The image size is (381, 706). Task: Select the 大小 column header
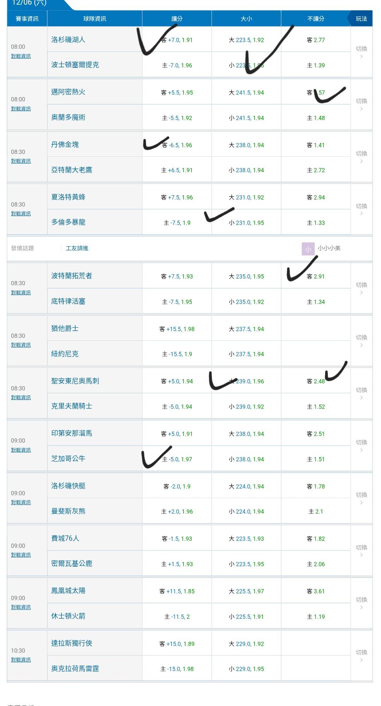pyautogui.click(x=246, y=19)
